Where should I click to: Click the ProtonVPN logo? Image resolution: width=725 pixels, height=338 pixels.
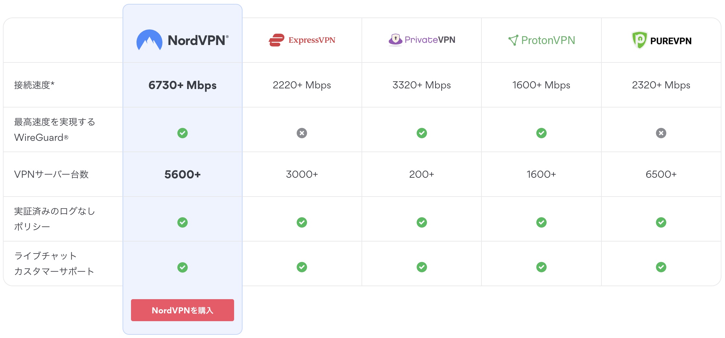tap(541, 40)
